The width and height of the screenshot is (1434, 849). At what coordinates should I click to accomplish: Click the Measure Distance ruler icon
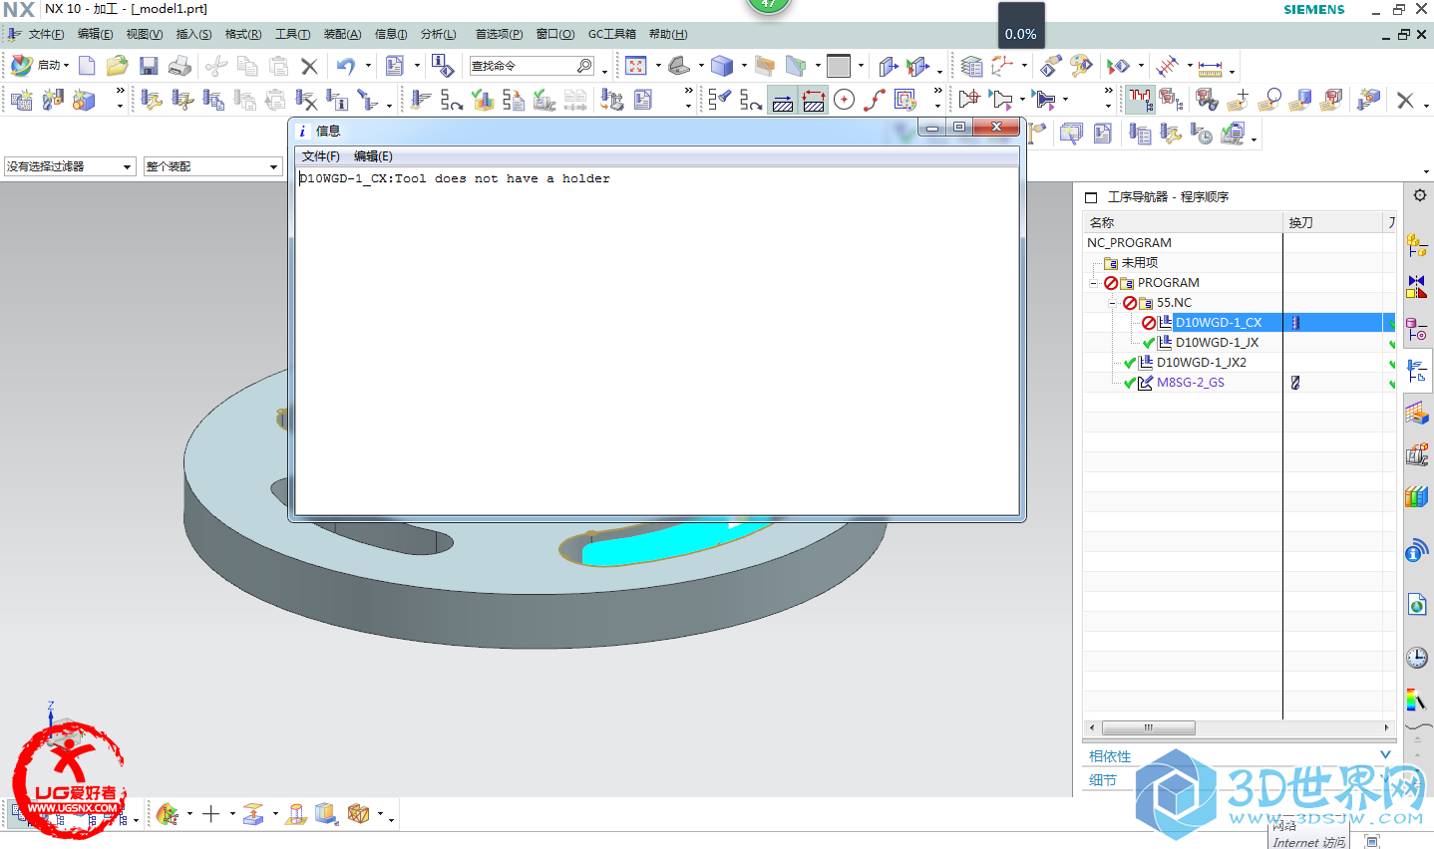pos(1210,68)
